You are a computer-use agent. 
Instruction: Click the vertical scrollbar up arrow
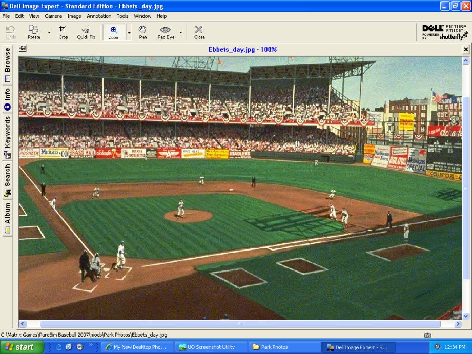tap(466, 61)
